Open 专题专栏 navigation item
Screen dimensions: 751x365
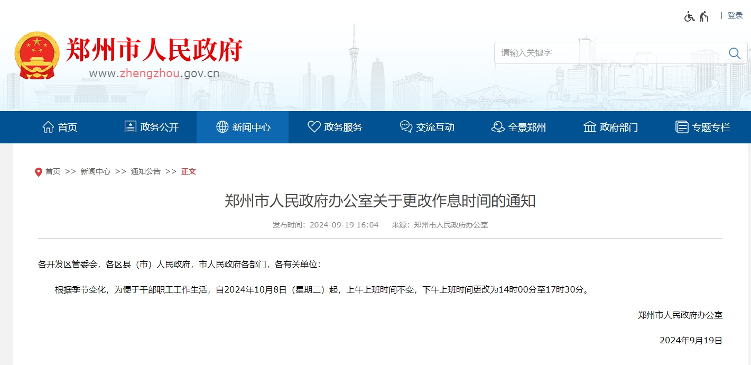tap(703, 127)
